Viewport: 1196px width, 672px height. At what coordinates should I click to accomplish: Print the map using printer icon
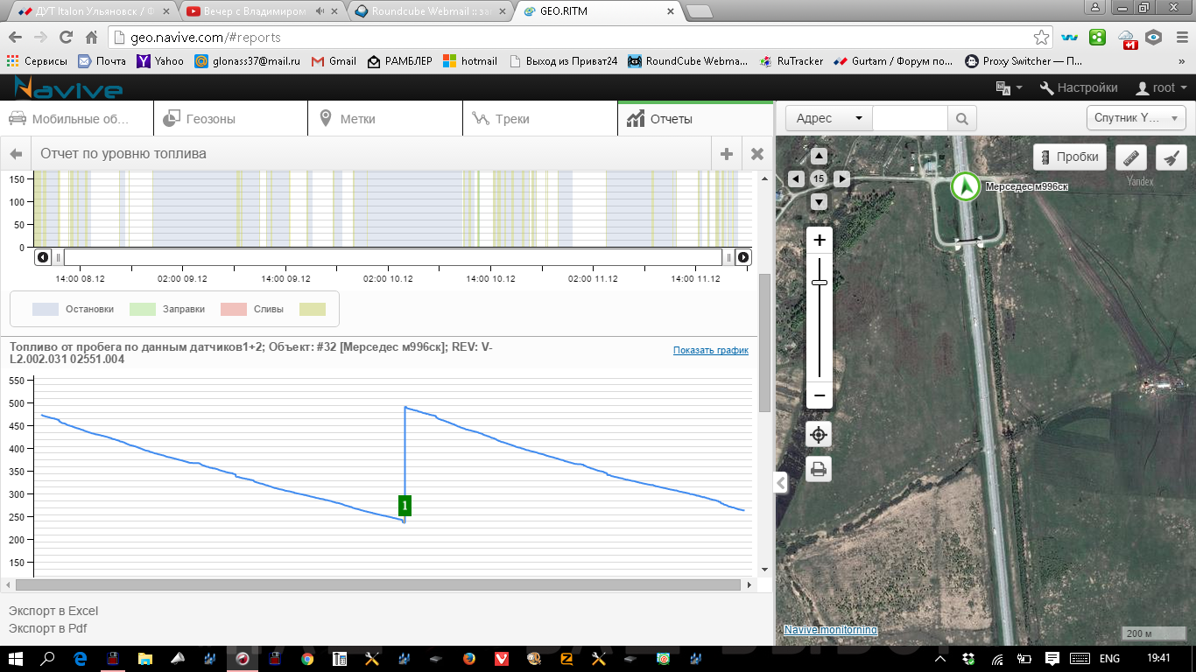pyautogui.click(x=819, y=470)
